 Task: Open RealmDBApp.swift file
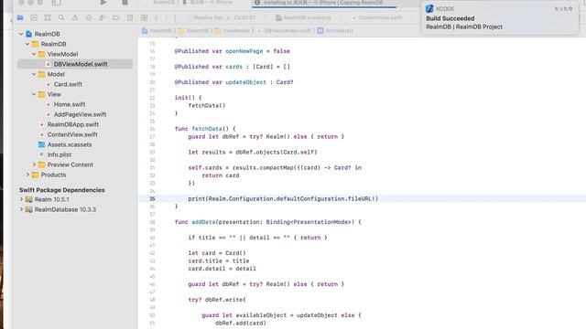coord(73,124)
